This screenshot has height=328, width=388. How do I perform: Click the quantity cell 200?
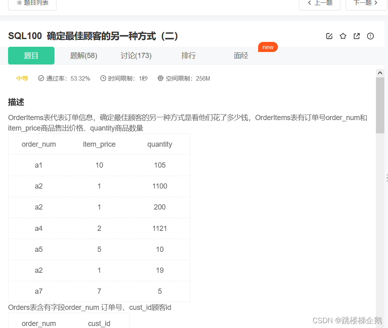point(160,207)
